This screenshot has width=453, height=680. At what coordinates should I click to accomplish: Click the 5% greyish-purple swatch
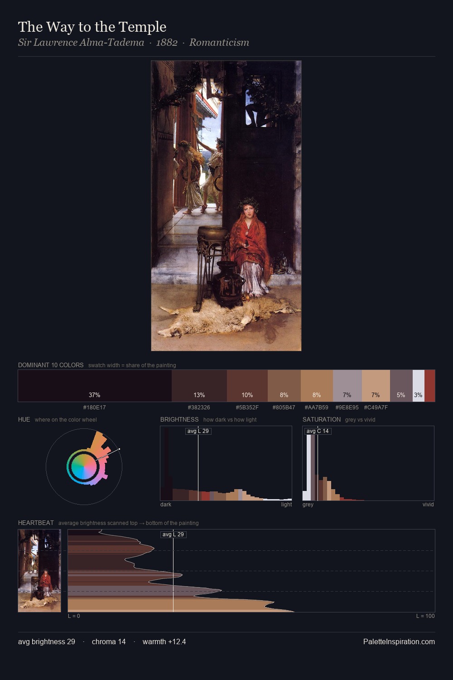pos(401,386)
